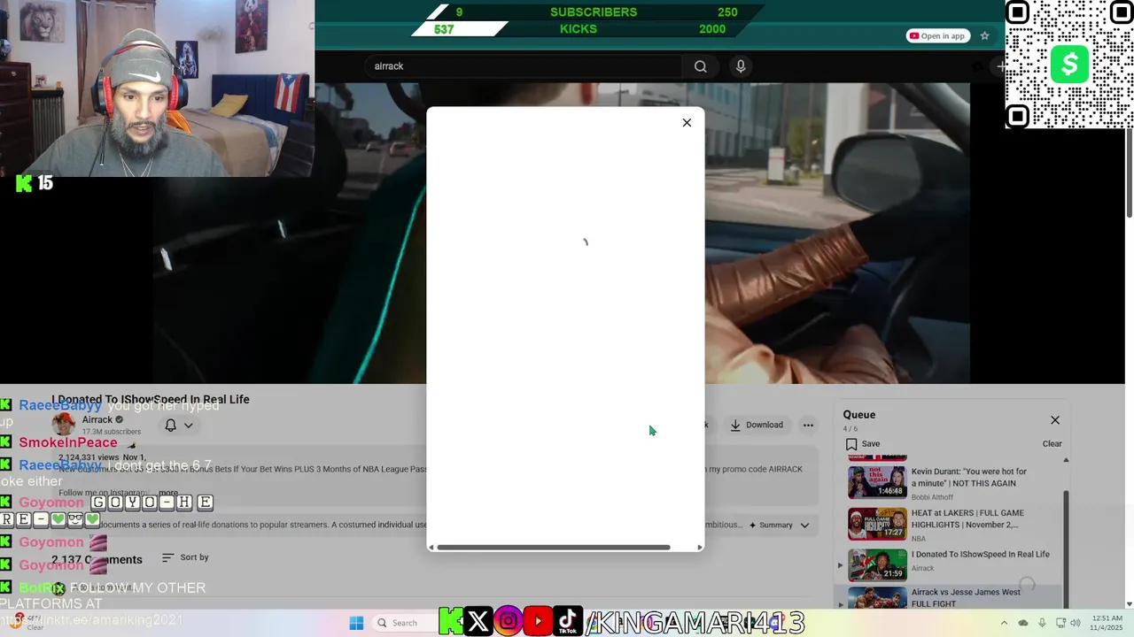Bookmark this page with the star icon

(x=984, y=35)
